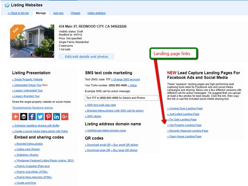This screenshot has height=186, width=248.
Task: Share listing on LinkedIn icon
Action: point(57,117)
